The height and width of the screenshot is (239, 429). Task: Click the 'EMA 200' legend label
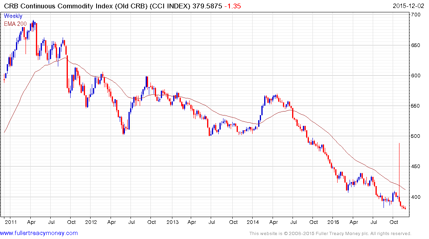[15, 24]
